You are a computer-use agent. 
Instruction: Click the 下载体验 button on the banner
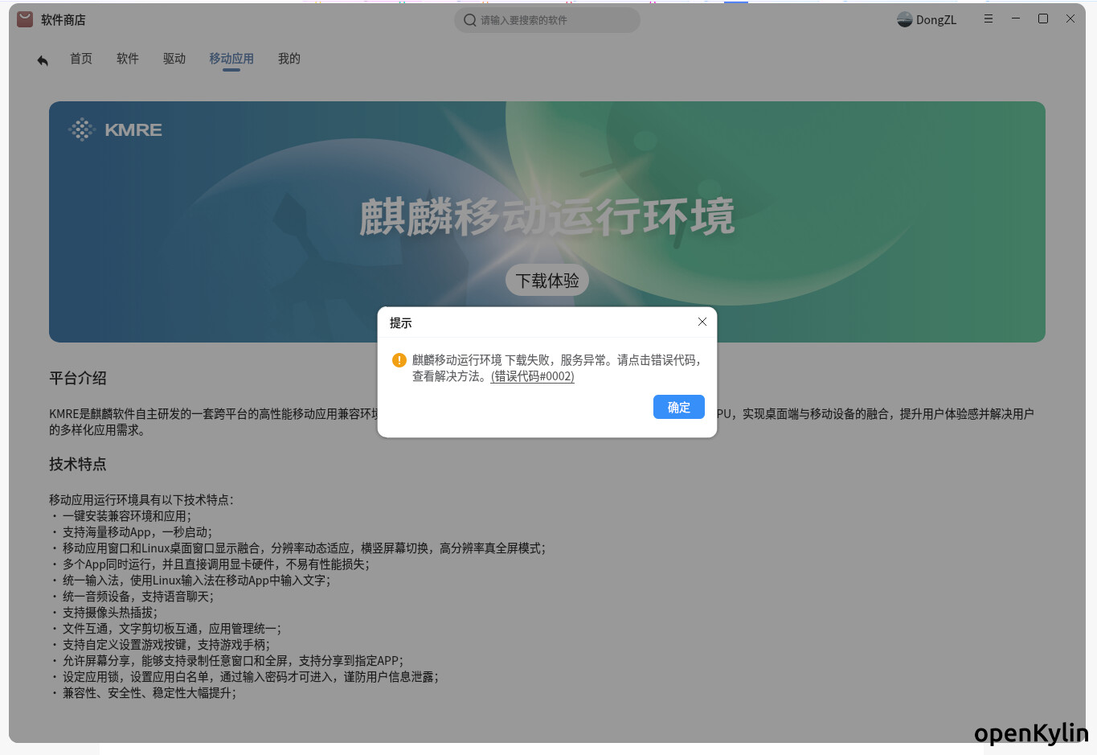pyautogui.click(x=547, y=280)
